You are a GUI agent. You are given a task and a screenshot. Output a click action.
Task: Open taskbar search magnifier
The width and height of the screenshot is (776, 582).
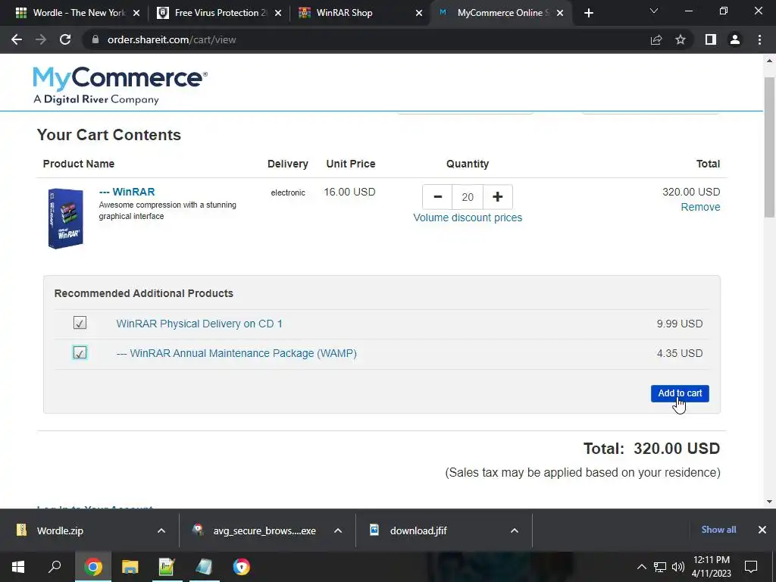[x=55, y=567]
